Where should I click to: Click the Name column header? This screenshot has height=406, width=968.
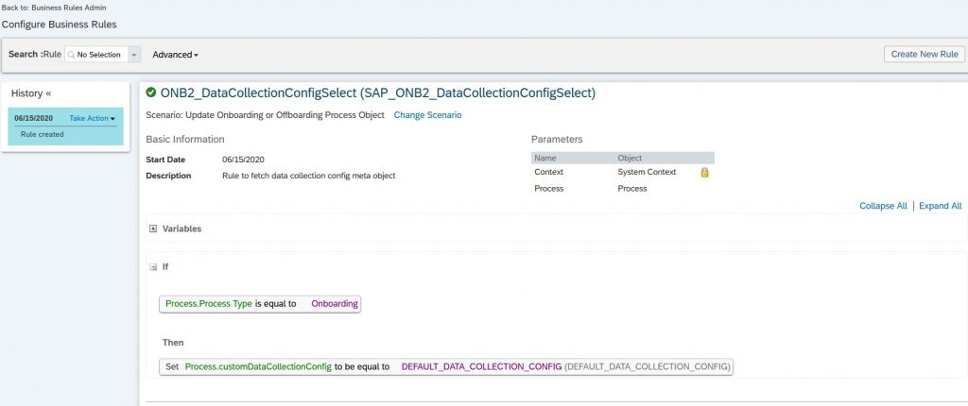pyautogui.click(x=545, y=158)
